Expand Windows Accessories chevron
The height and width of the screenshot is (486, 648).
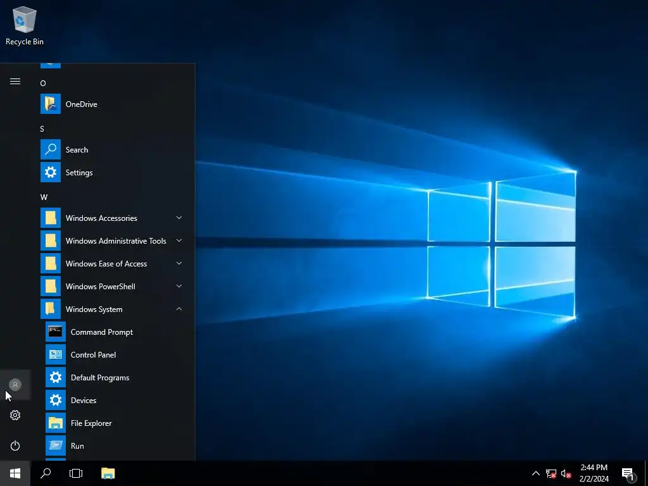pos(179,218)
